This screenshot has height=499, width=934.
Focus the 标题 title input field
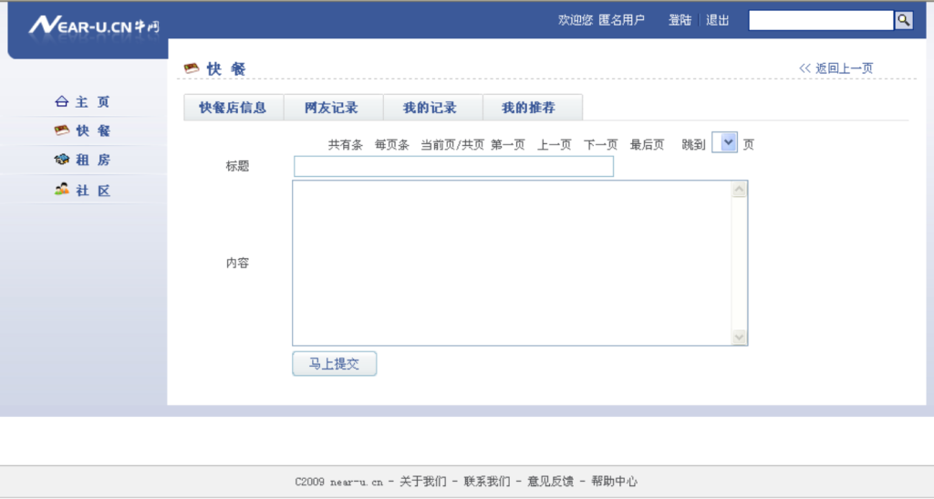[x=453, y=166]
